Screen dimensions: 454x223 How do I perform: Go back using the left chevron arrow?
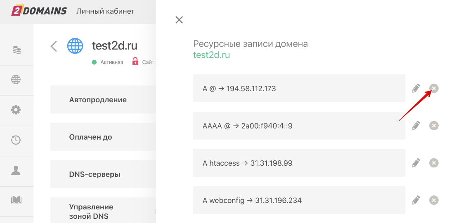point(54,46)
